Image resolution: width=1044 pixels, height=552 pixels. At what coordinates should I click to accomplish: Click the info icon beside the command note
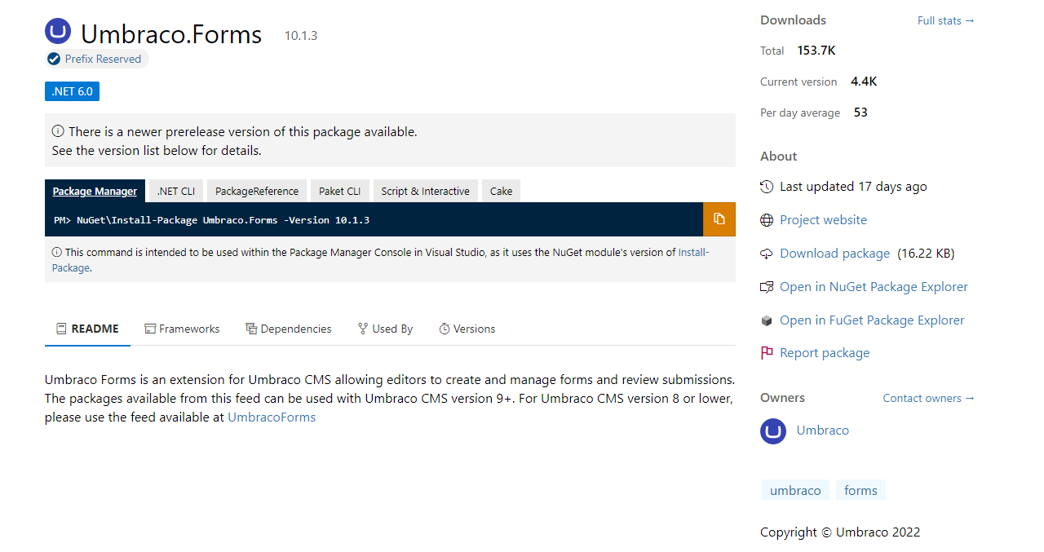57,253
